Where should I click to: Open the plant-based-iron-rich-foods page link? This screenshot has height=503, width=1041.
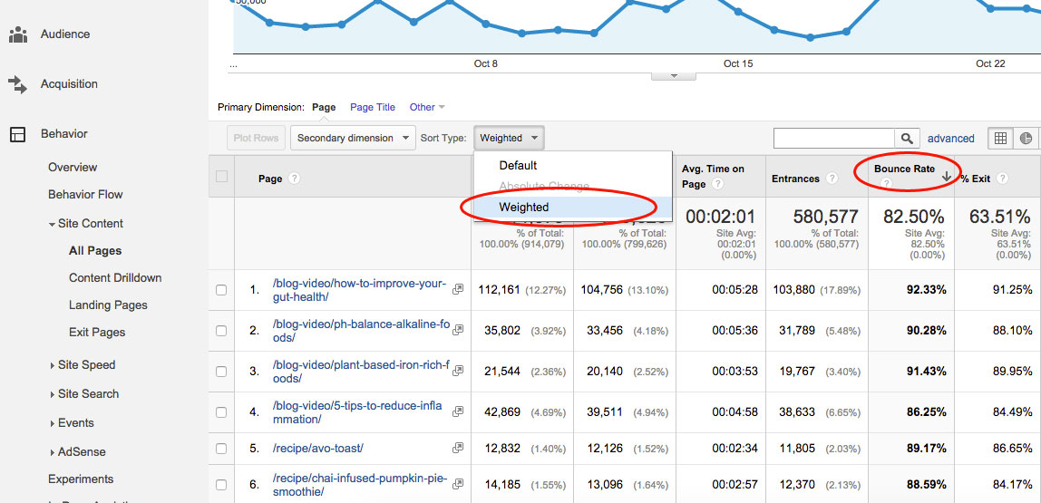[x=361, y=372]
